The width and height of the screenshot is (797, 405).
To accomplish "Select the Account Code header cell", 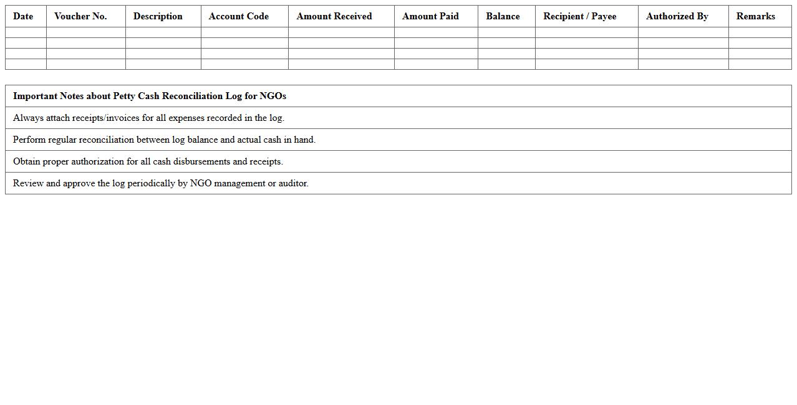I will pos(239,16).
